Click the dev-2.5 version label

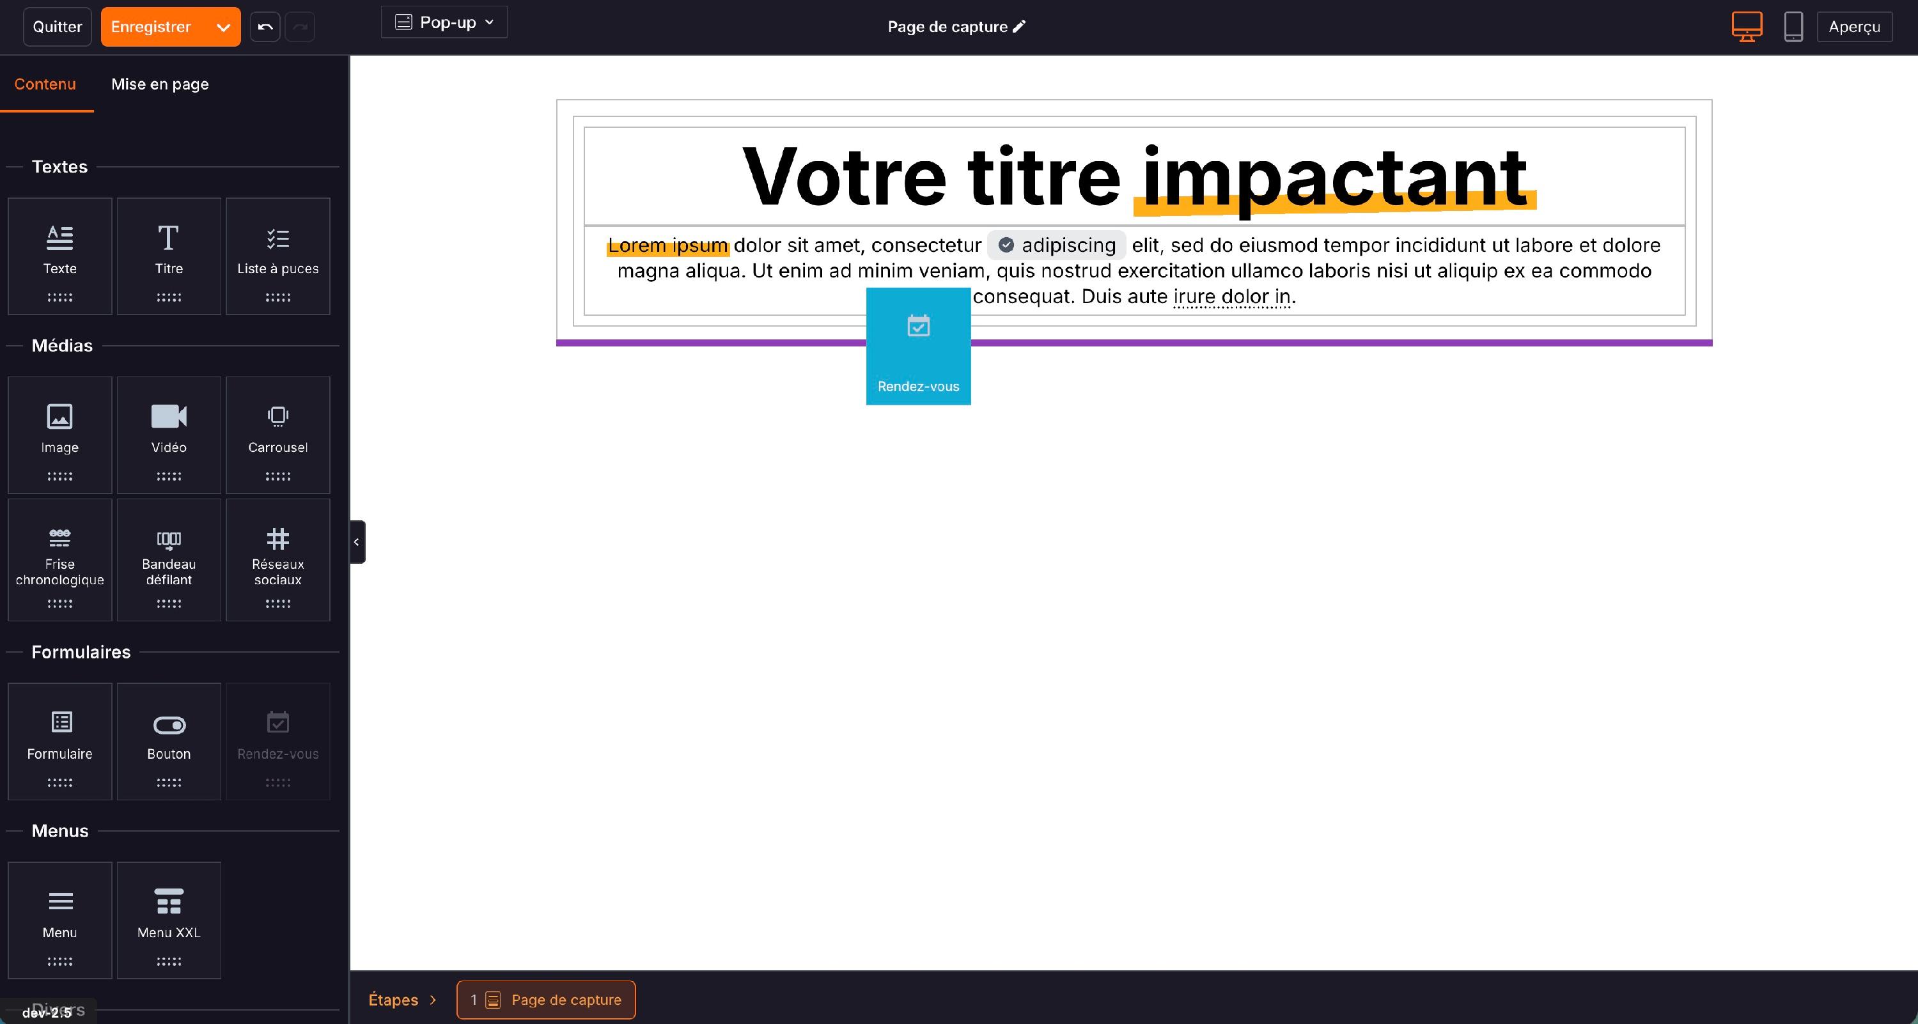[x=47, y=1012]
